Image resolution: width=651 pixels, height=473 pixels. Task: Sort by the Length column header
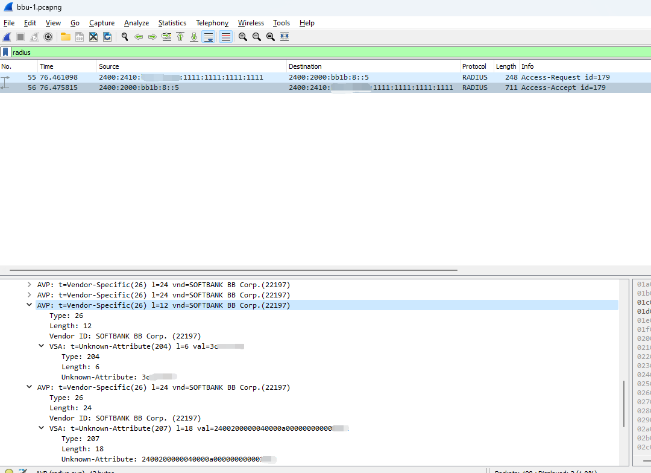[x=506, y=66]
